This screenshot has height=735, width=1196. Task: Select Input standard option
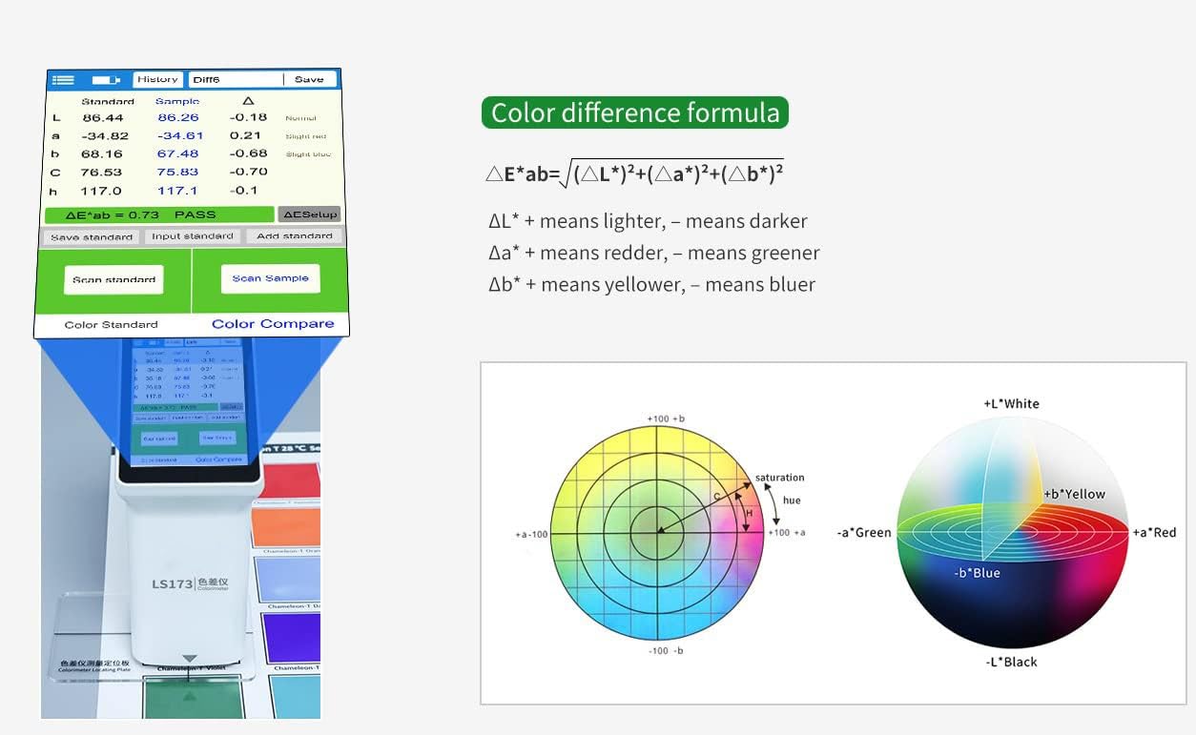point(193,236)
